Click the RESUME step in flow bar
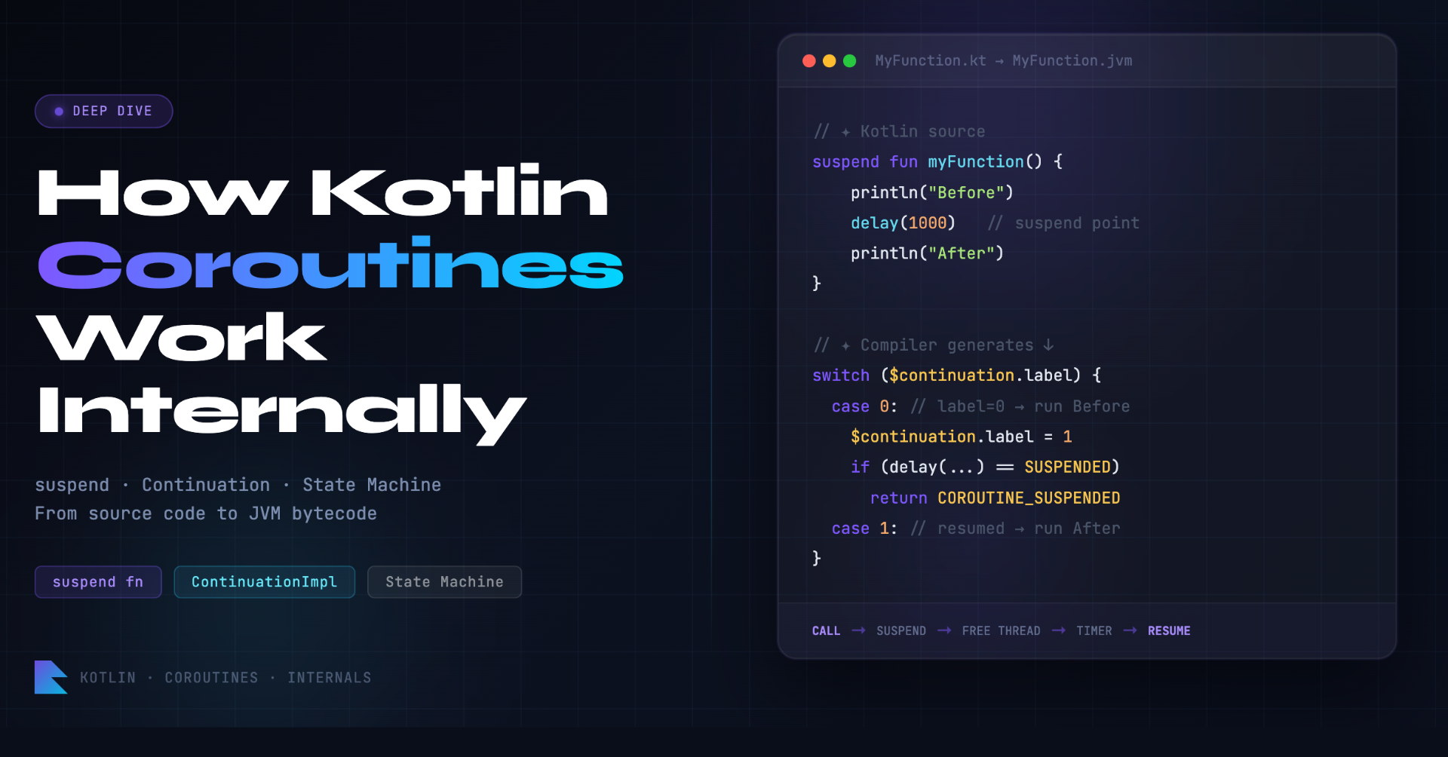This screenshot has width=1448, height=757. 1169,631
